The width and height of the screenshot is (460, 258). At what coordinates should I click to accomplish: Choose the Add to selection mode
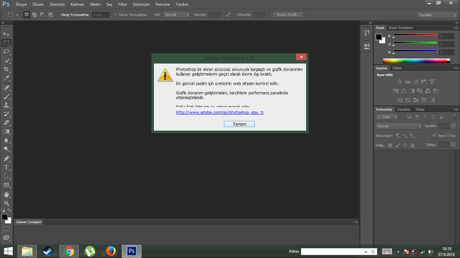point(34,14)
